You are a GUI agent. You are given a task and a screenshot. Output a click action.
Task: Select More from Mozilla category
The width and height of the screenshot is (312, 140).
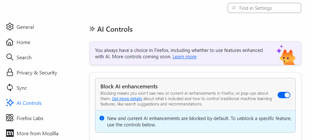pos(37,134)
